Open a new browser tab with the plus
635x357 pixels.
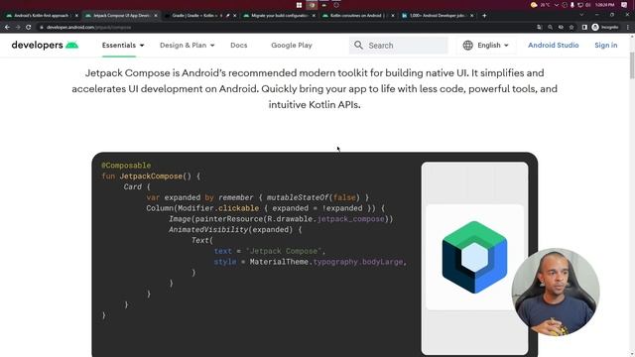tap(484, 16)
